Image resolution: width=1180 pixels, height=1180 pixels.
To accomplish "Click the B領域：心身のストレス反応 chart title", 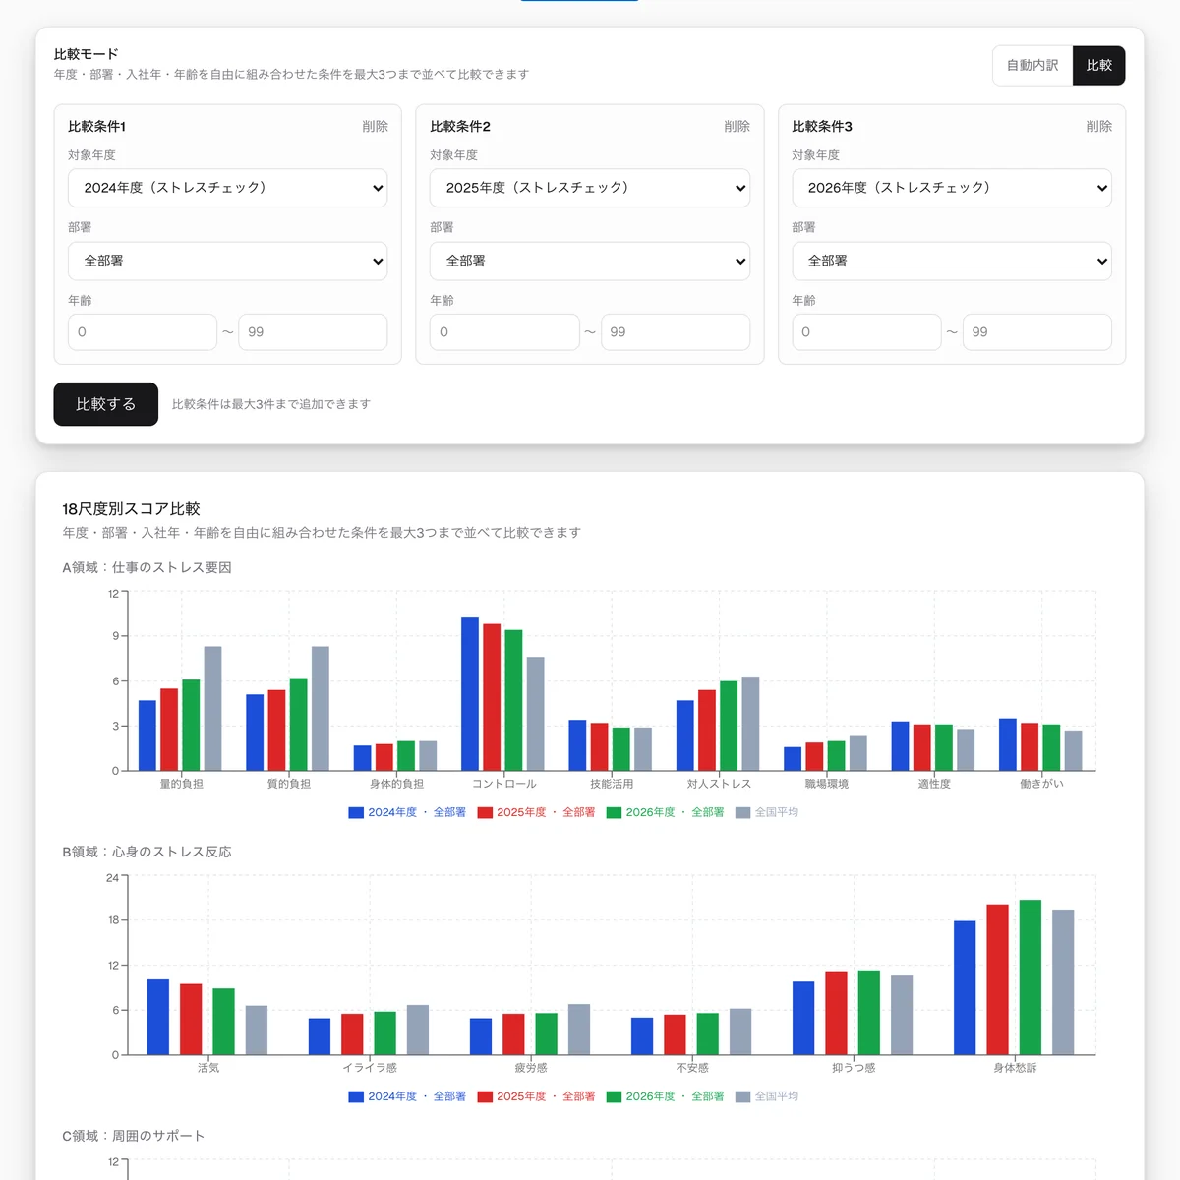I will pos(147,853).
